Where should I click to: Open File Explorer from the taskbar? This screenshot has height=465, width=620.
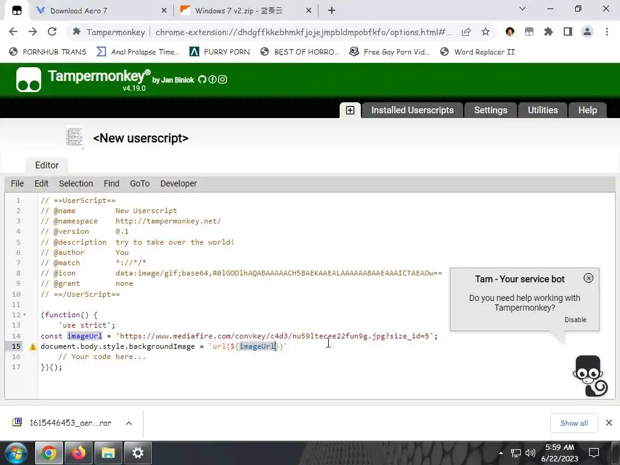[108, 453]
